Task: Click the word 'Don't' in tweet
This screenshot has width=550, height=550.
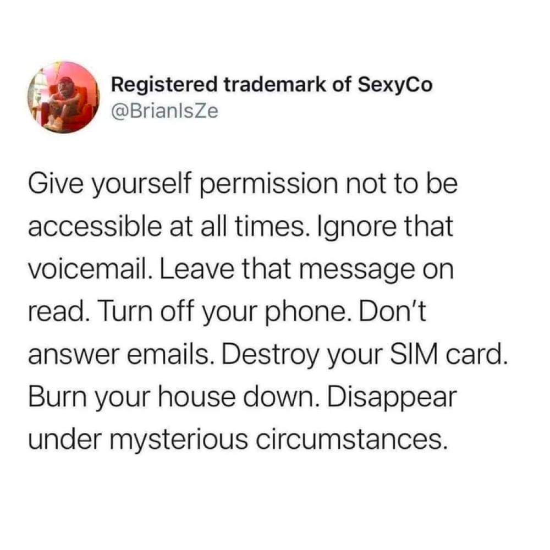Action: pos(392,311)
